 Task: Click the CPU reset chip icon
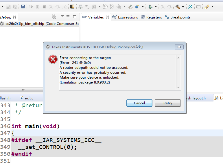[119, 7]
